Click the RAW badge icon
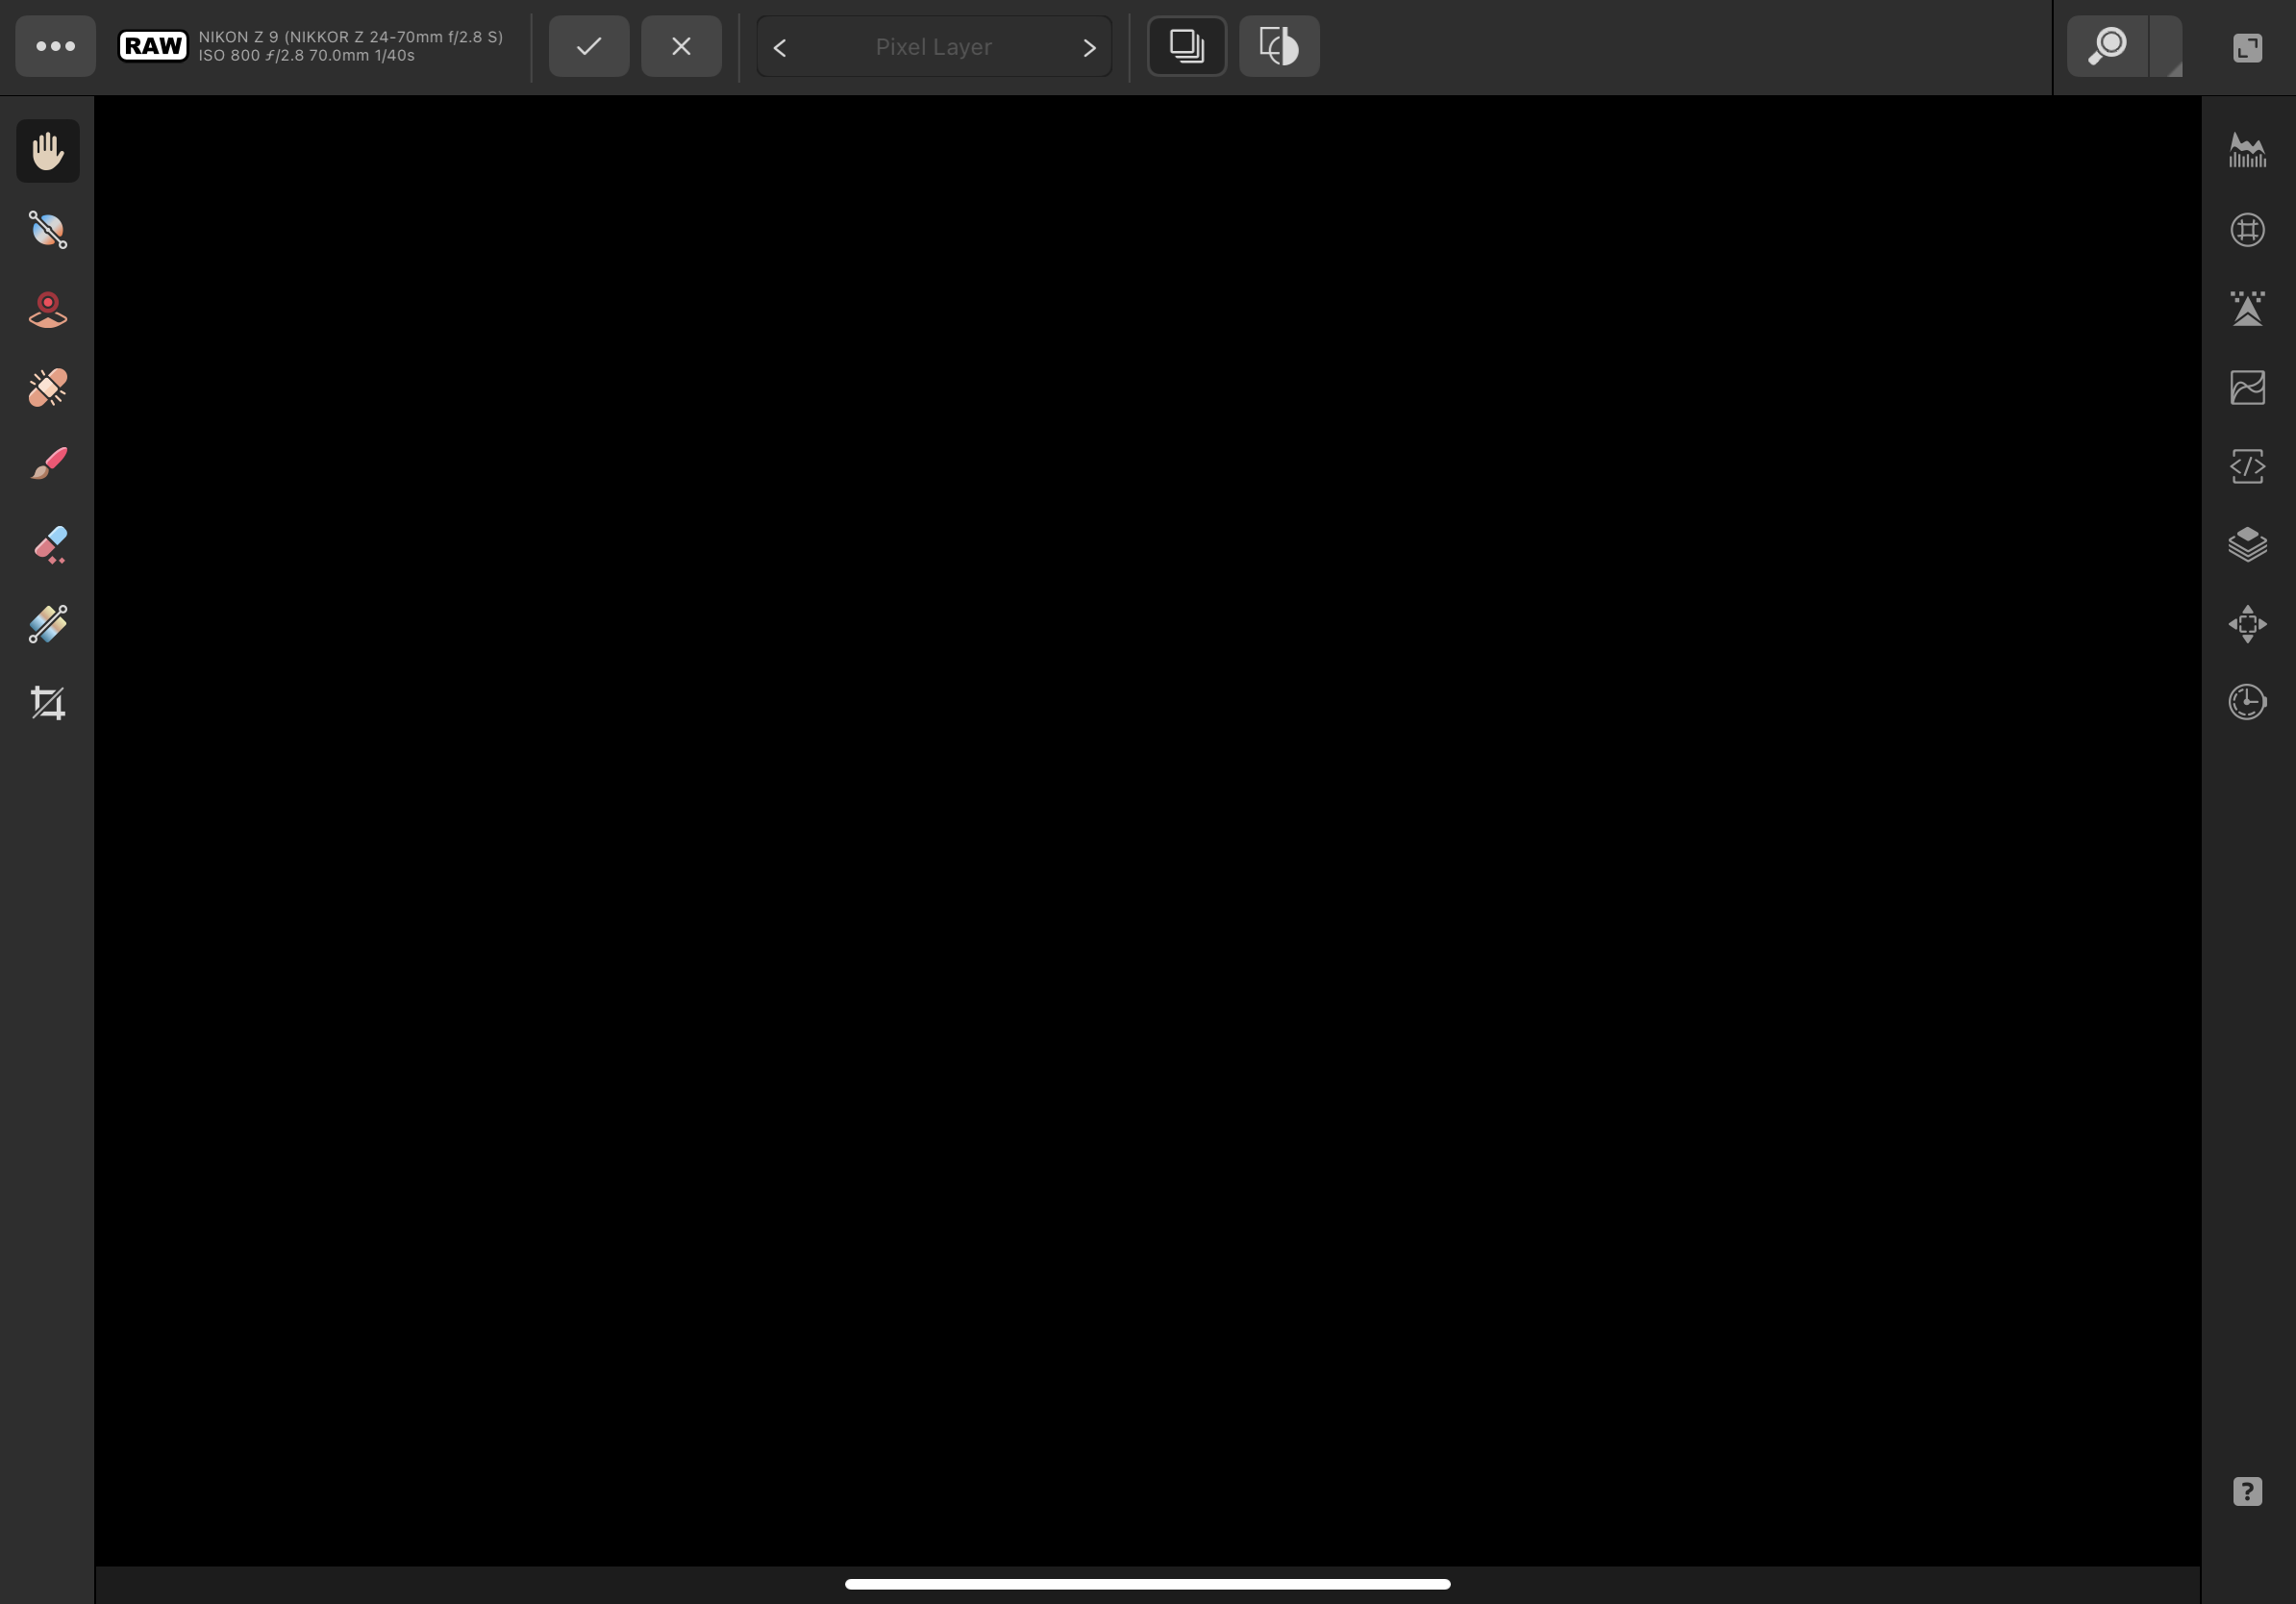This screenshot has width=2296, height=1604. pos(153,46)
